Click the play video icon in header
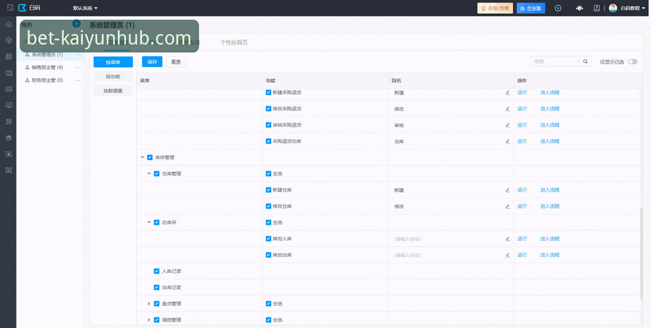651x328 pixels. (558, 8)
